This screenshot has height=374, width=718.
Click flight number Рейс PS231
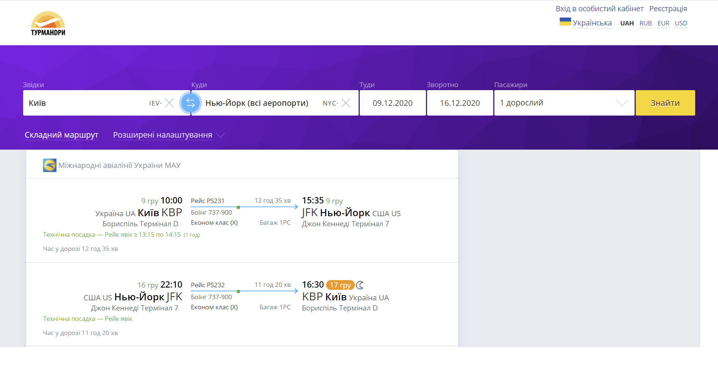[208, 201]
